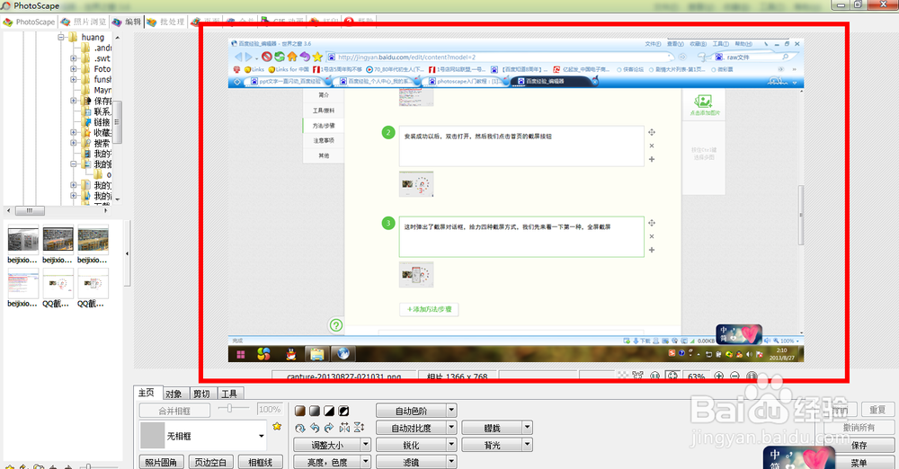This screenshot has width=899, height=469.
Task: Apply the sepia tone effect icon
Action: coord(300,411)
